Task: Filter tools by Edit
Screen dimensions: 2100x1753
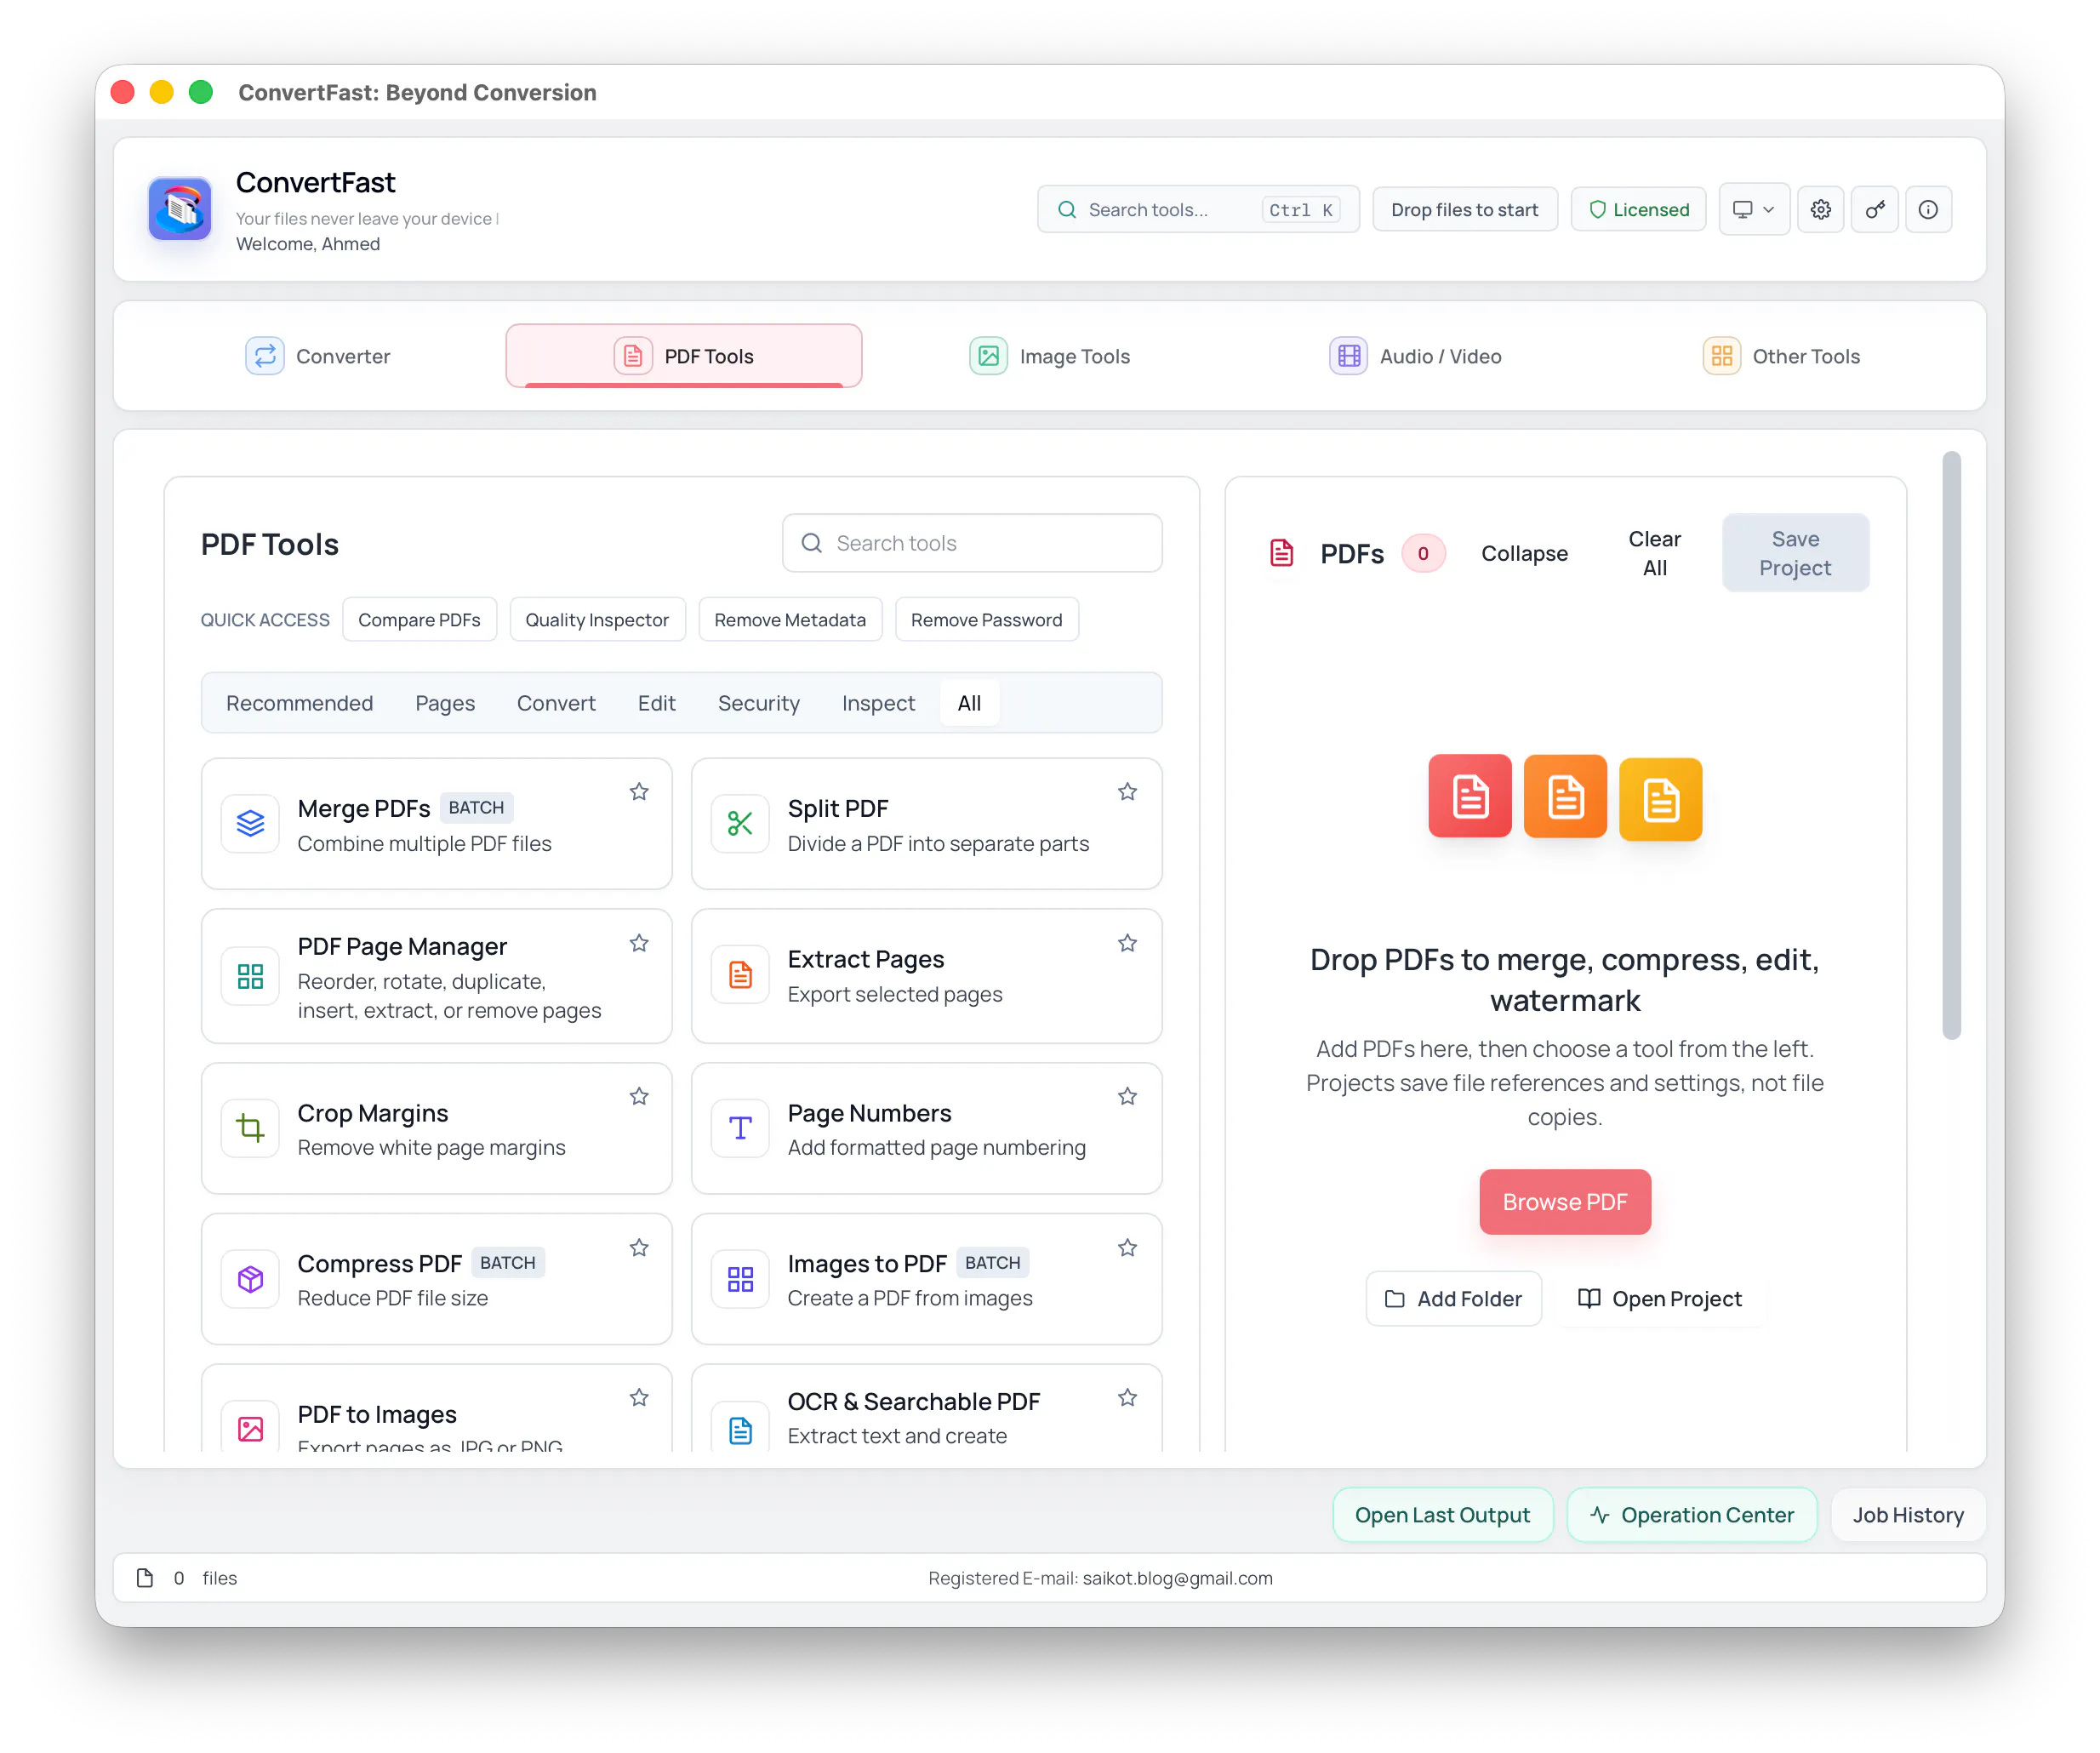Action: tap(656, 703)
